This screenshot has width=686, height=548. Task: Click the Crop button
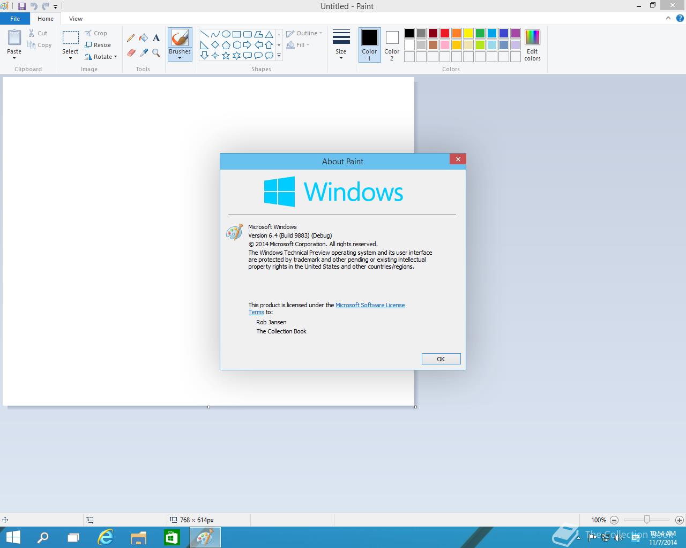96,33
